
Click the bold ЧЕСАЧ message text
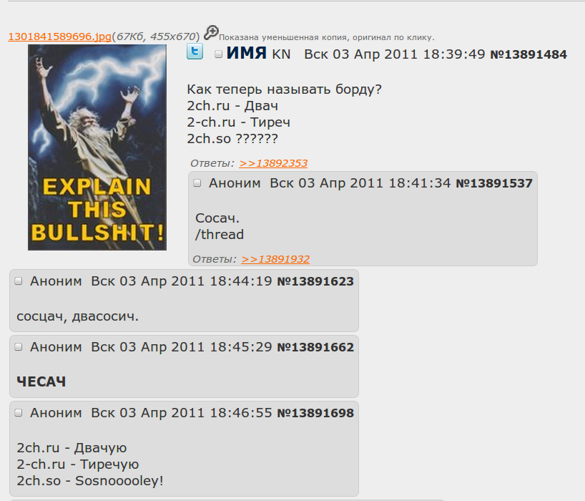pos(41,382)
